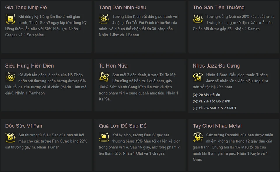This screenshot has width=280, height=172.
Task: Select the Tay Chơi Nhạc Metal icon
Action: 198,137
